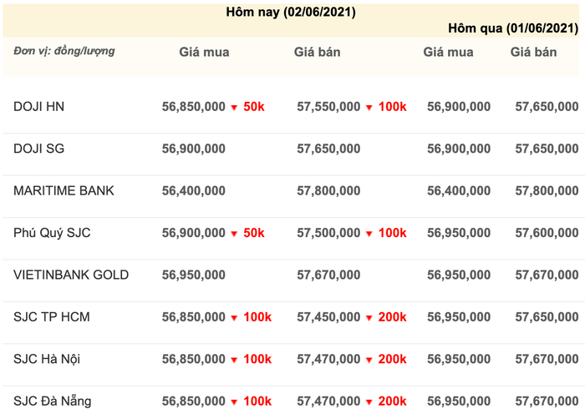585x414 pixels.
Task: Click today's Giá mua column header
Action: tap(204, 52)
